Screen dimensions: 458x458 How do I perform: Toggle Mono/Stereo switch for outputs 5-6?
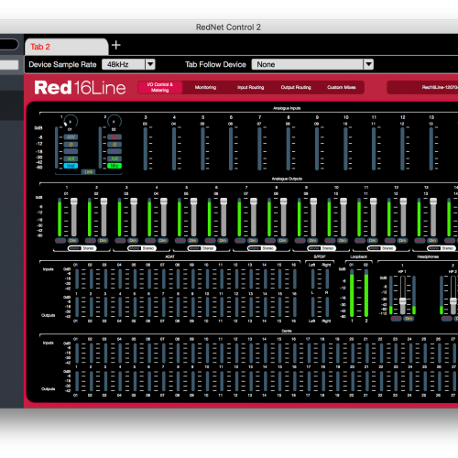click(x=202, y=248)
